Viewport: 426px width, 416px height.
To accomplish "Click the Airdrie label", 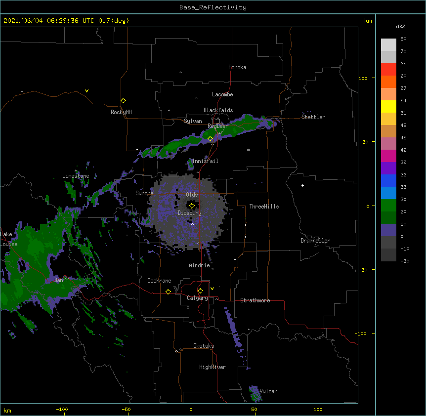I will point(200,265).
